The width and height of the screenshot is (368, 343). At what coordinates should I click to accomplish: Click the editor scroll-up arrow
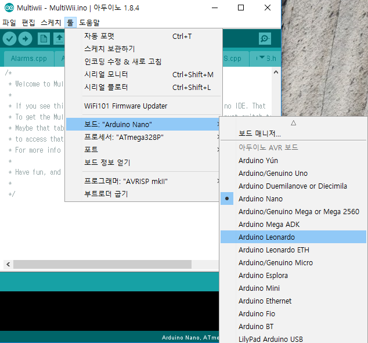pyautogui.click(x=276, y=73)
